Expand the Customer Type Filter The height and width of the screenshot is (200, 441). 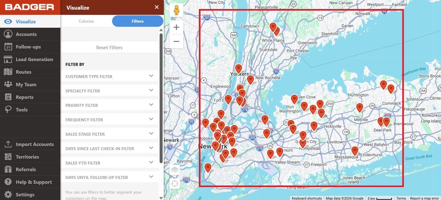coord(109,76)
